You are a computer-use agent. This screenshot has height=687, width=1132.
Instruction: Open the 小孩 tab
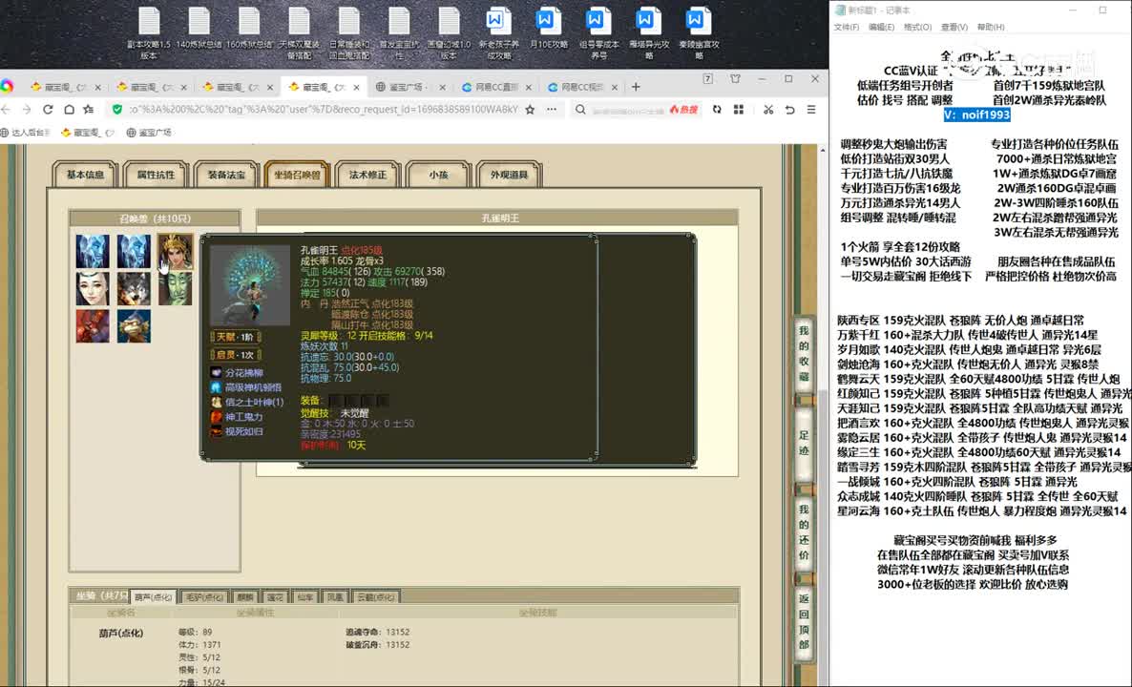(438, 175)
